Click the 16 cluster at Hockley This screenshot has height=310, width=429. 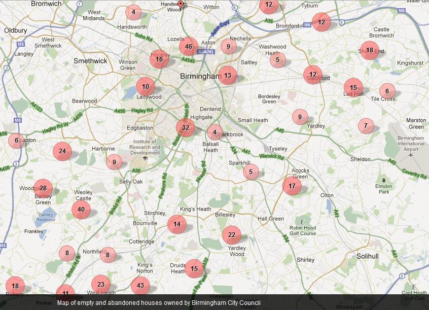(x=159, y=59)
